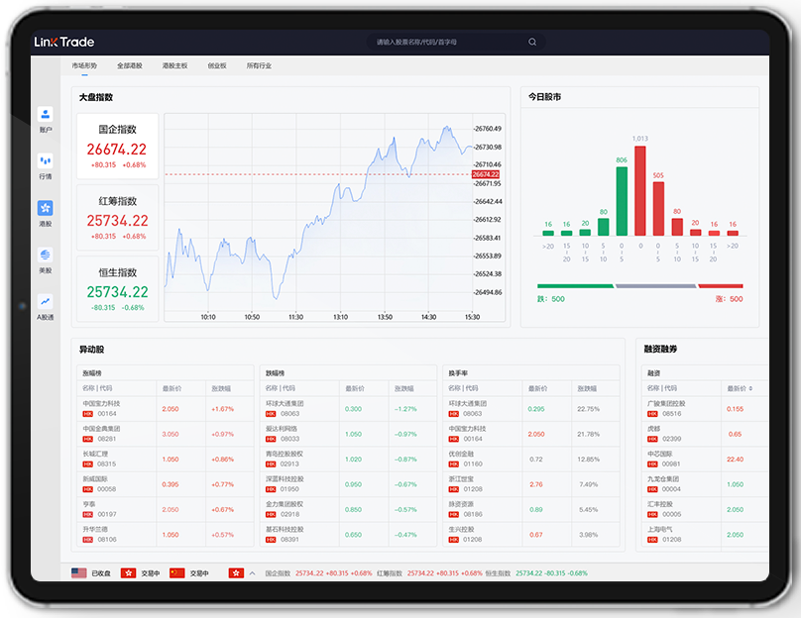
Task: Click the LinkTrade logo
Action: pos(63,43)
